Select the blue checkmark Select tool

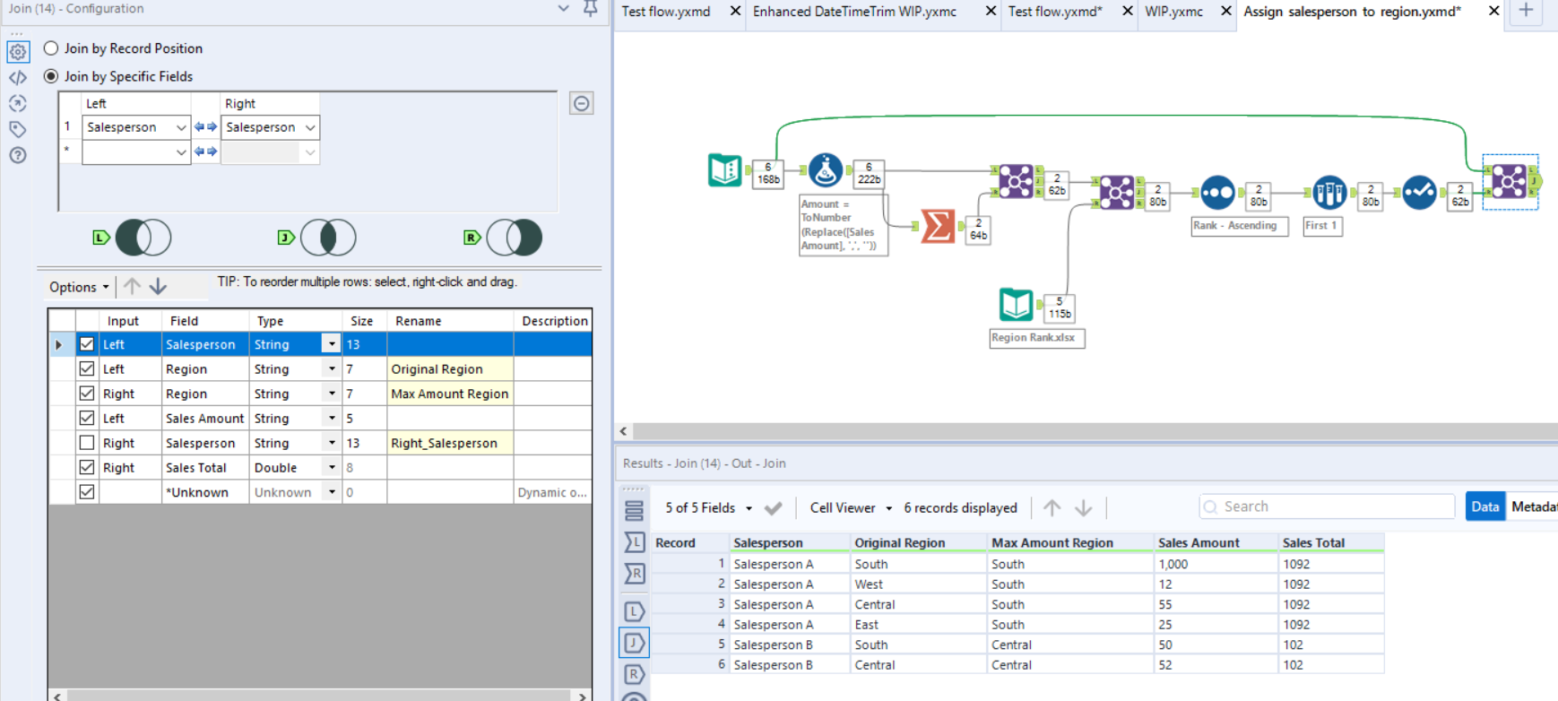(1419, 193)
